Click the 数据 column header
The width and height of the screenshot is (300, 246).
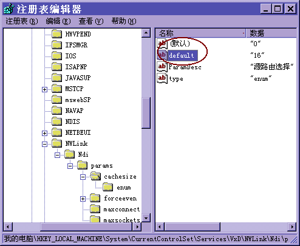click(271, 33)
